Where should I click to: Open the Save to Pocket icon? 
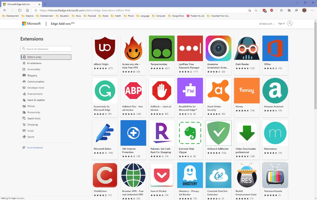pos(162,175)
